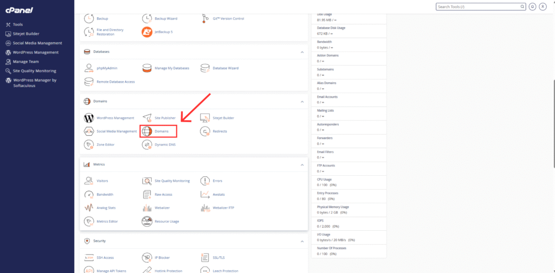555x273 pixels.
Task: Collapse the Domains section chevron
Action: tap(302, 102)
